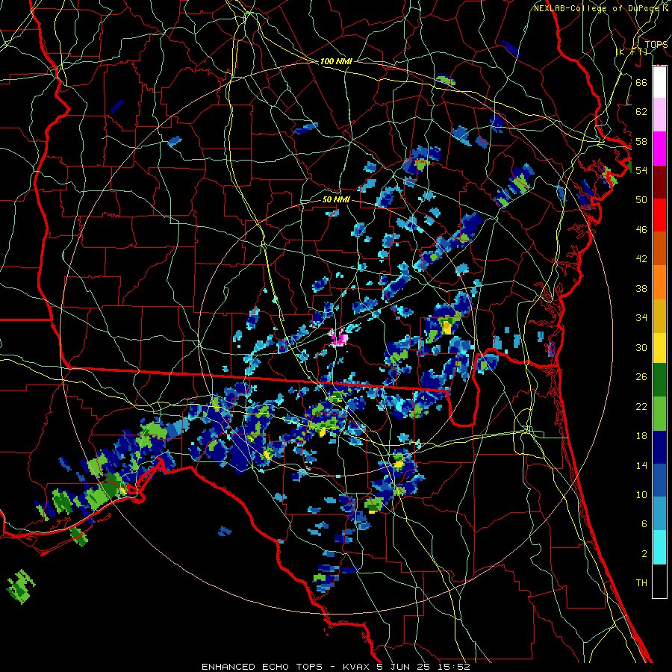The image size is (672, 672).
Task: Click the light green 26 kft legend swatch
Action: coord(659,414)
